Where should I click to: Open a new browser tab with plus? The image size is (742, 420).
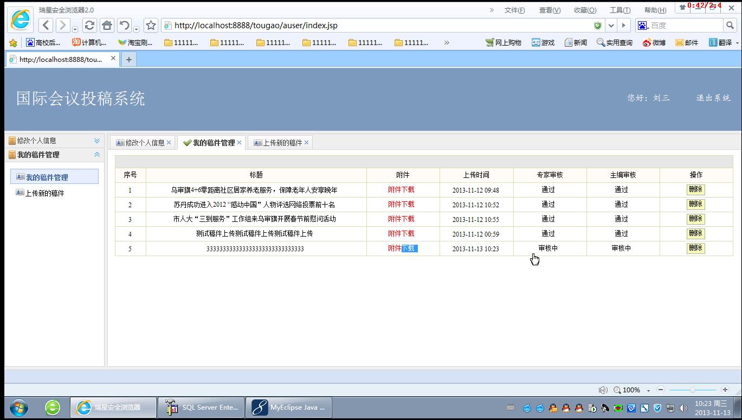click(x=129, y=60)
